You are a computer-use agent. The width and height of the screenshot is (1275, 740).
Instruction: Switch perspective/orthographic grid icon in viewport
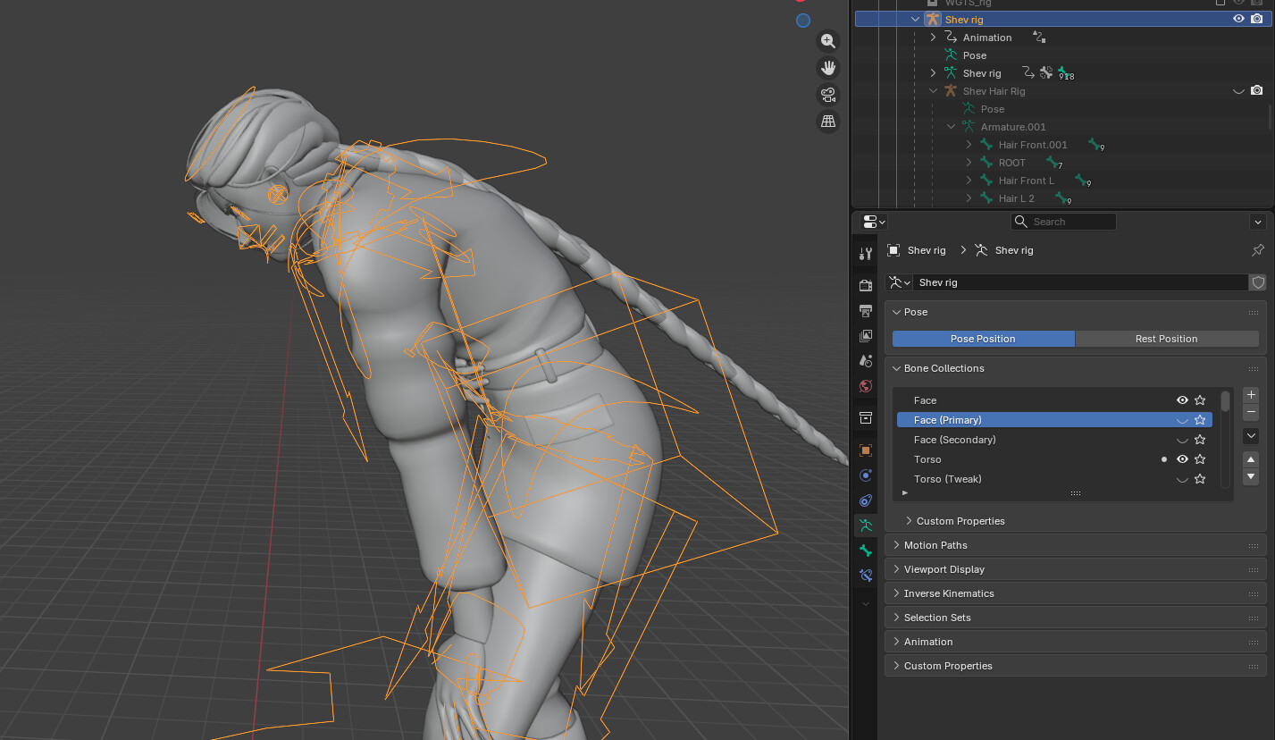(x=828, y=122)
